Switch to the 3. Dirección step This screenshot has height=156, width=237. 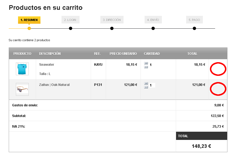(112, 20)
